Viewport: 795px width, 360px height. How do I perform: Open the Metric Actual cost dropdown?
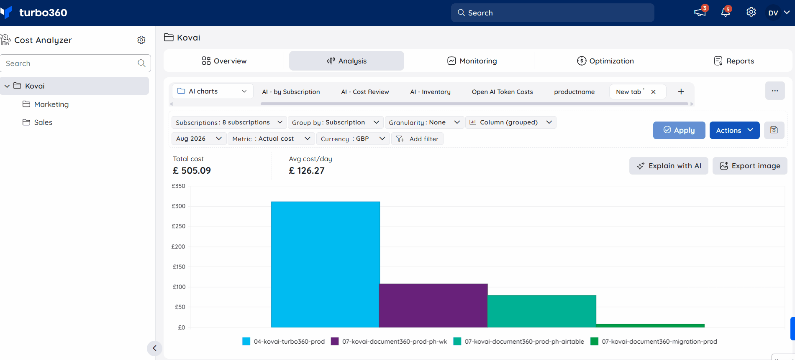(271, 138)
